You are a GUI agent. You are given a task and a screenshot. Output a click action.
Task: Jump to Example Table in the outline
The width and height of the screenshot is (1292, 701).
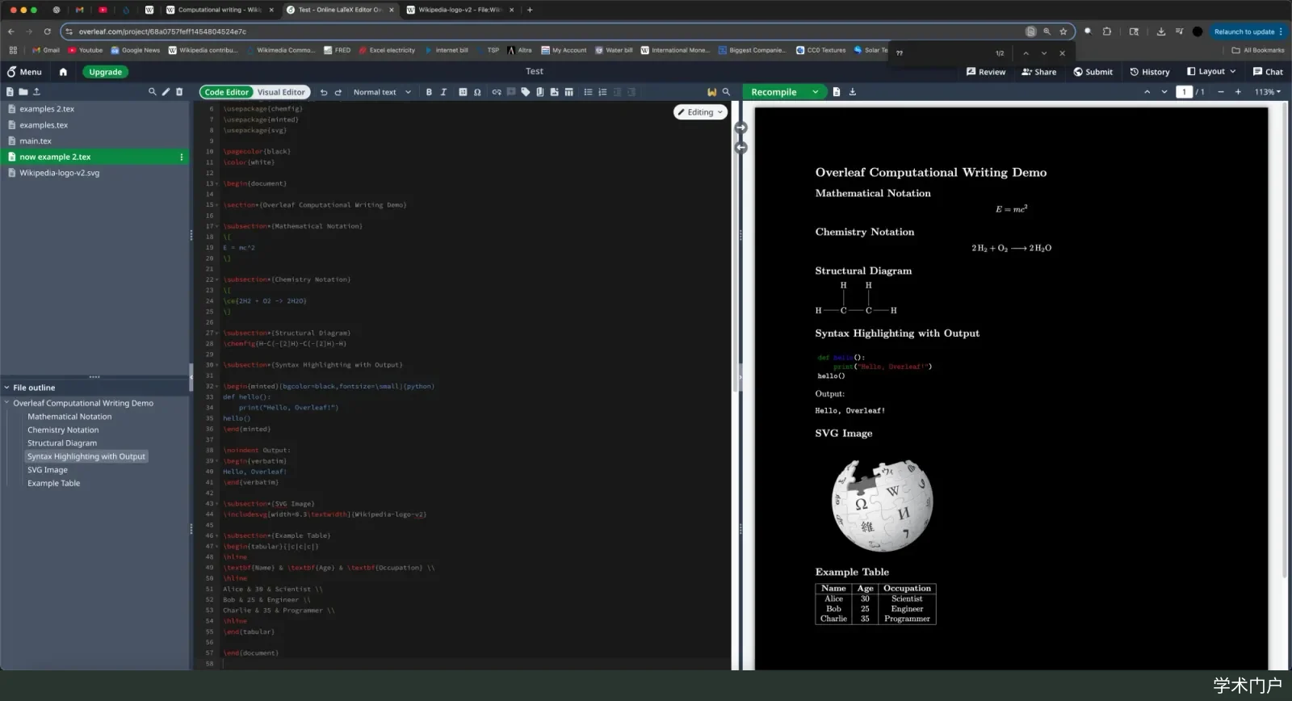tap(53, 483)
